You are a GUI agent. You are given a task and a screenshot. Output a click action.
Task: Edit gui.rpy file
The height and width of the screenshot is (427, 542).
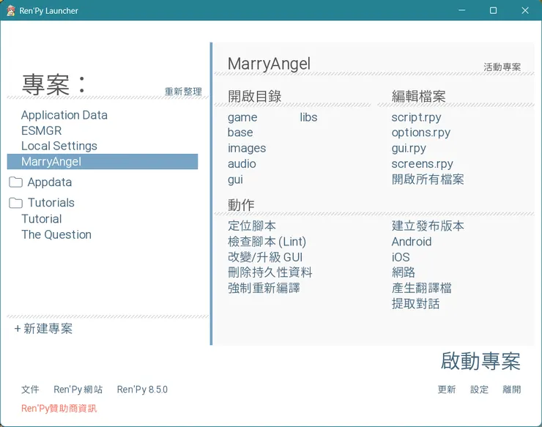409,149
